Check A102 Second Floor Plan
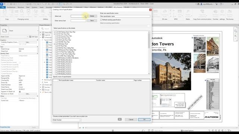This screenshot has height=134, width=239. click(56, 36)
